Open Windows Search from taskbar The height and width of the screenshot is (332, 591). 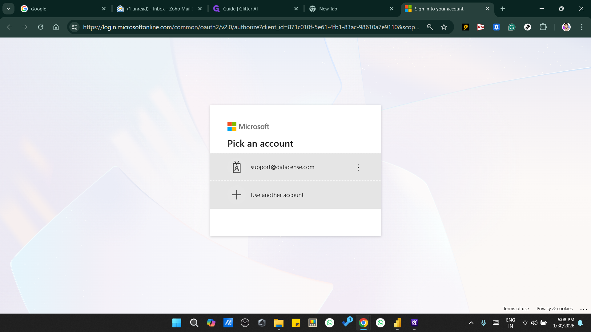[x=194, y=323]
